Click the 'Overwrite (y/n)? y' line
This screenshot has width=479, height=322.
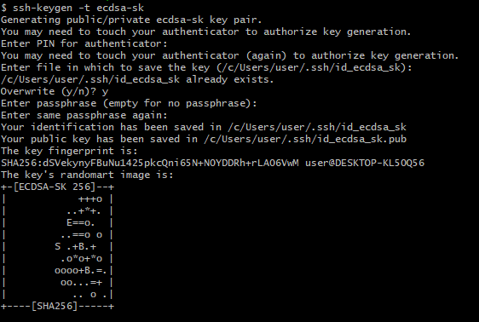point(55,91)
